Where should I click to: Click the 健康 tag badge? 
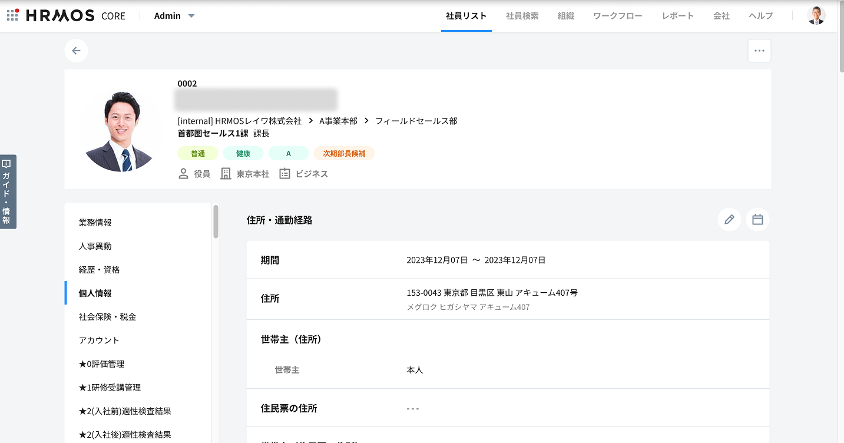(243, 153)
